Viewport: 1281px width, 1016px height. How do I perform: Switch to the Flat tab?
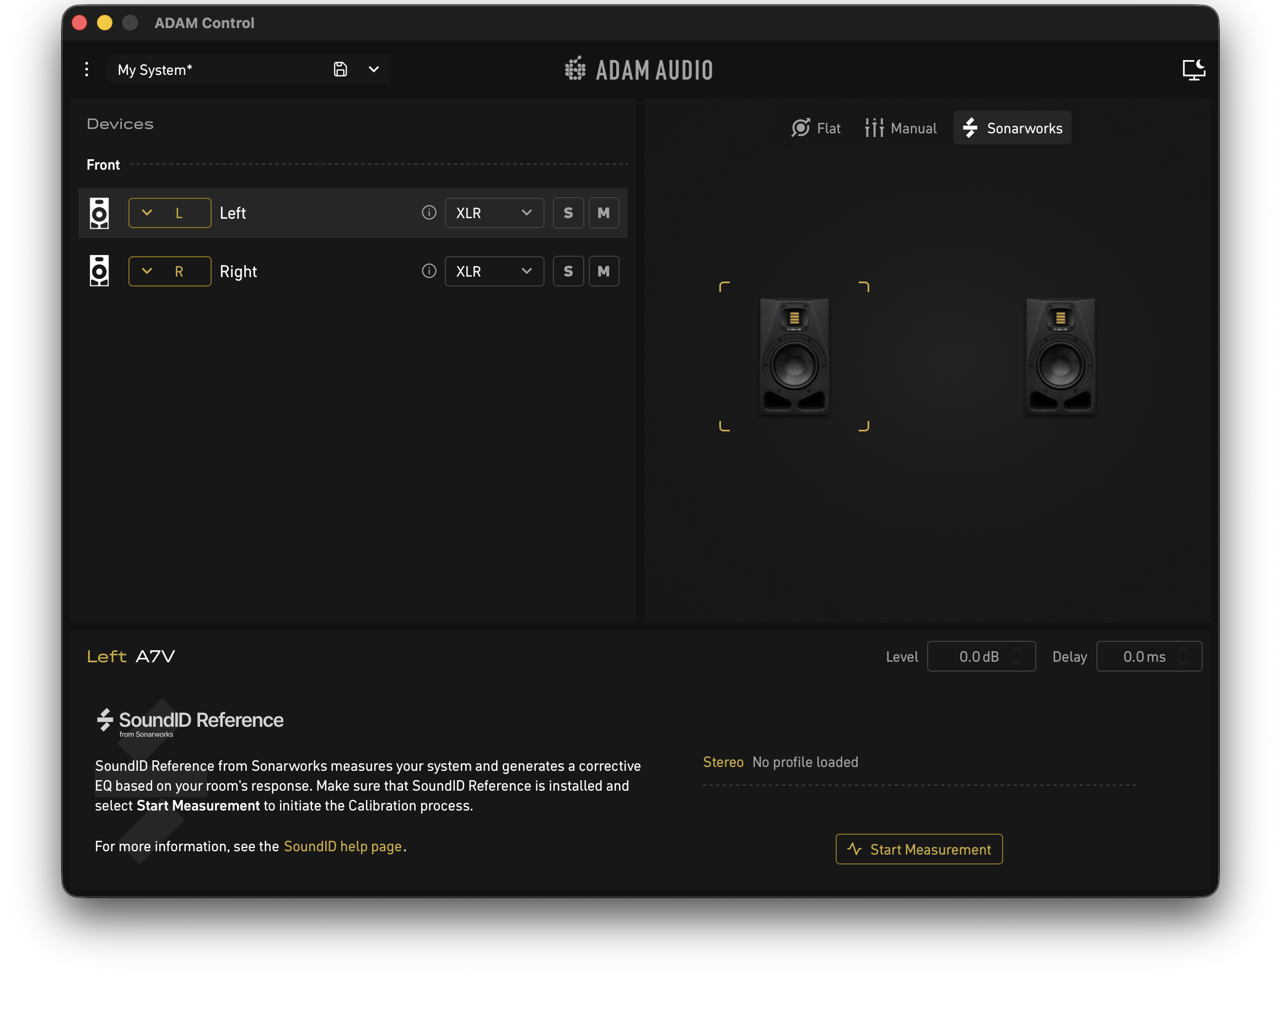tap(816, 128)
